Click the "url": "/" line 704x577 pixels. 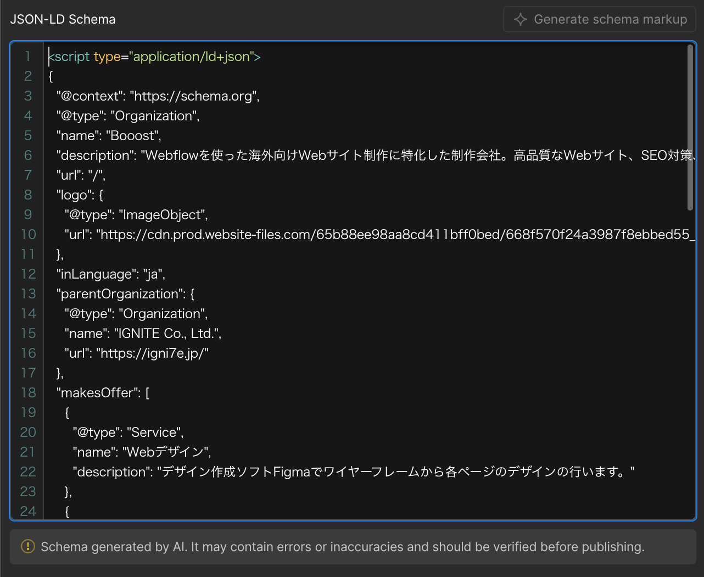pos(81,175)
